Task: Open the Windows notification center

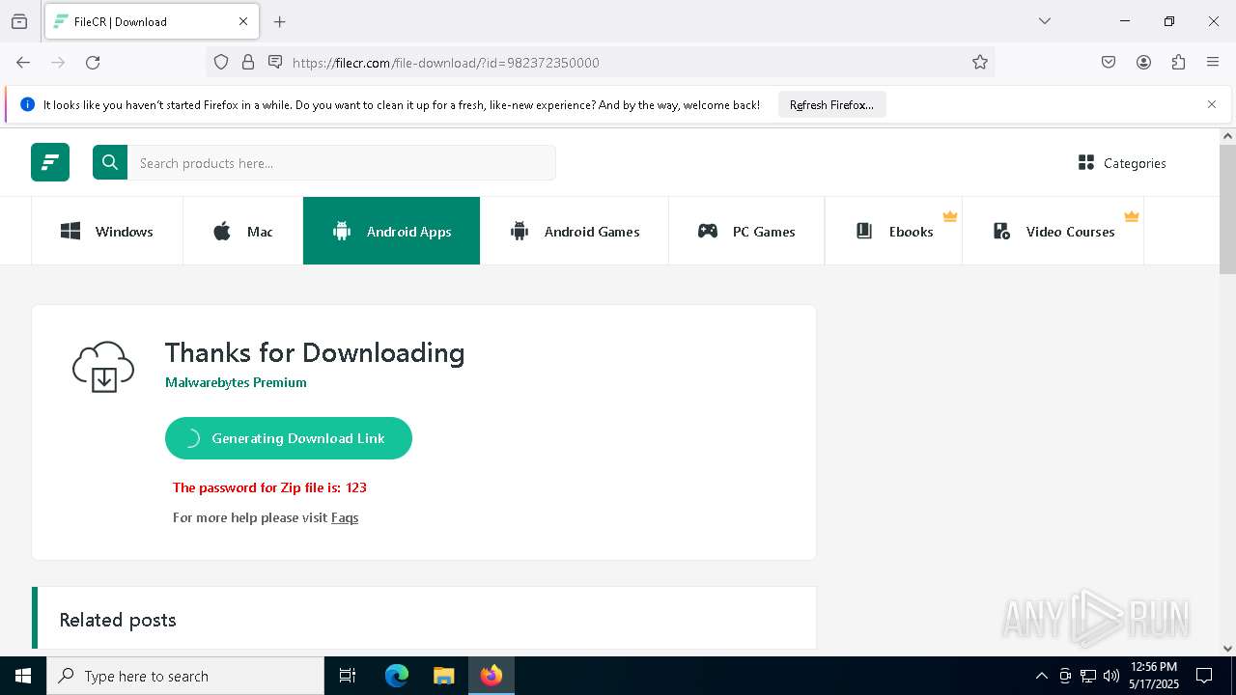Action: pyautogui.click(x=1204, y=676)
